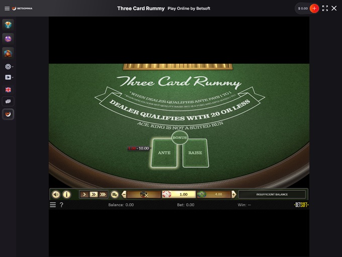Select the fastest triple-arrow game speed

tap(103, 195)
